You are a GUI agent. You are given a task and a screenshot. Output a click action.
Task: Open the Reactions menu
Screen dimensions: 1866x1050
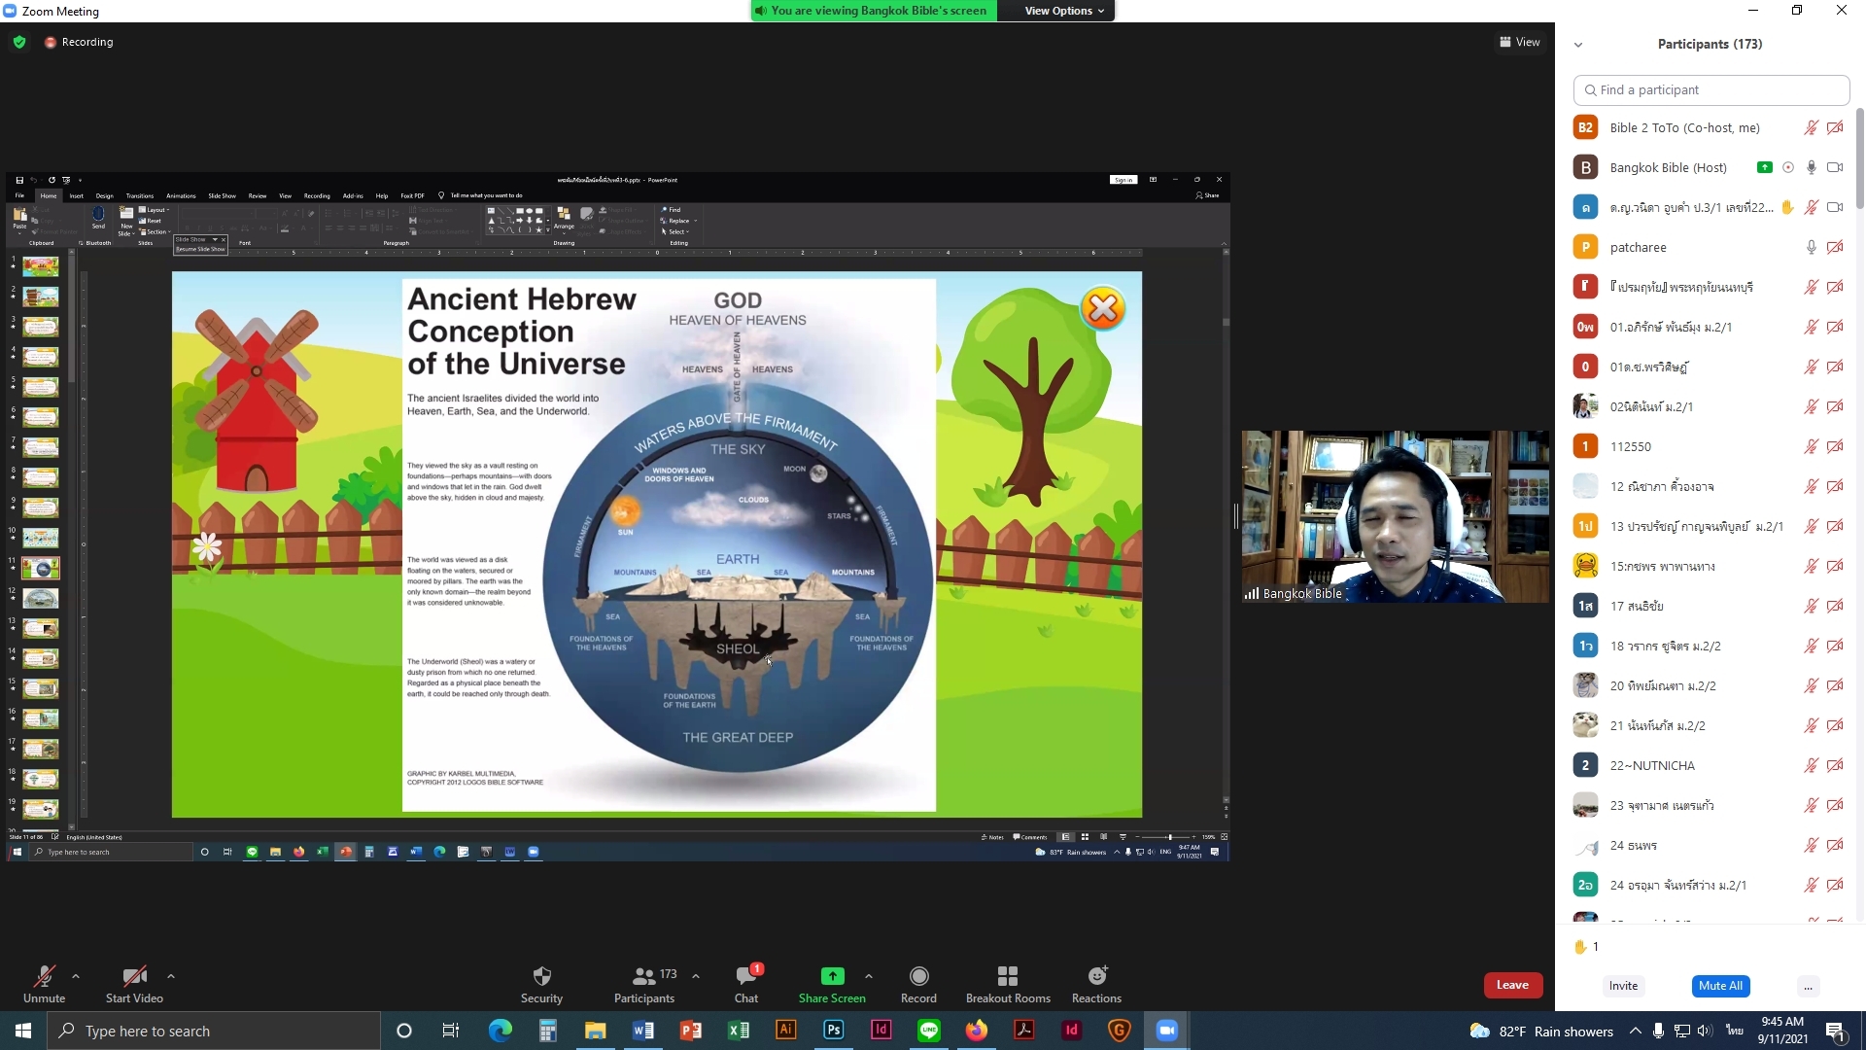coord(1096,984)
